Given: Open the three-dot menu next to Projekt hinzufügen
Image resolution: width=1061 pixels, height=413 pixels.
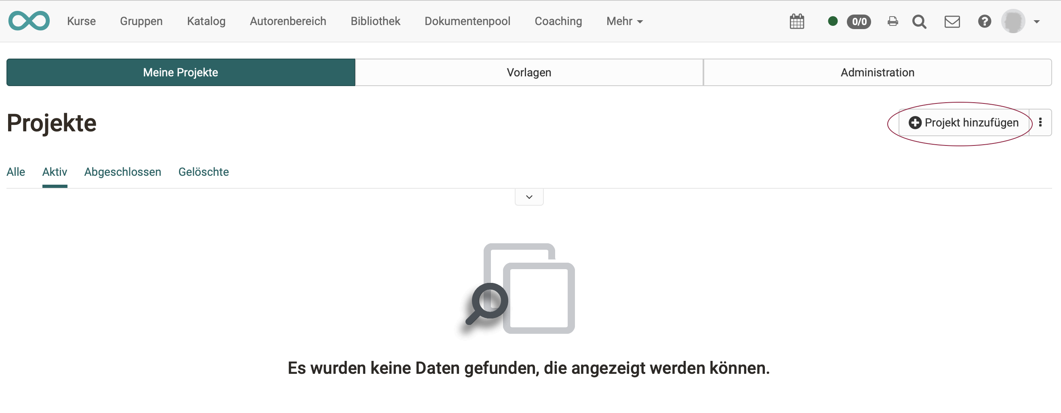Looking at the screenshot, I should [1041, 122].
